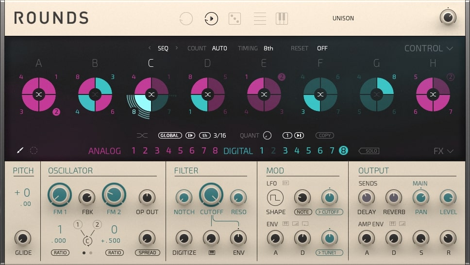
Task: Open the list lines icon in header
Action: [x=260, y=18]
